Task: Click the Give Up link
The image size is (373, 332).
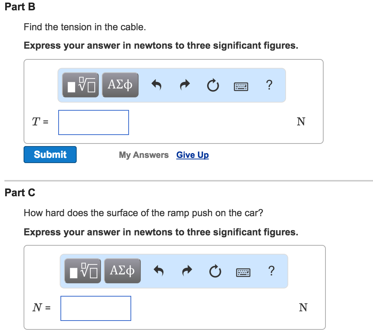Action: 192,155
